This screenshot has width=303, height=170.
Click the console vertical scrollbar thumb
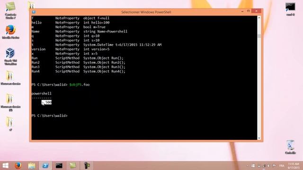[259, 36]
